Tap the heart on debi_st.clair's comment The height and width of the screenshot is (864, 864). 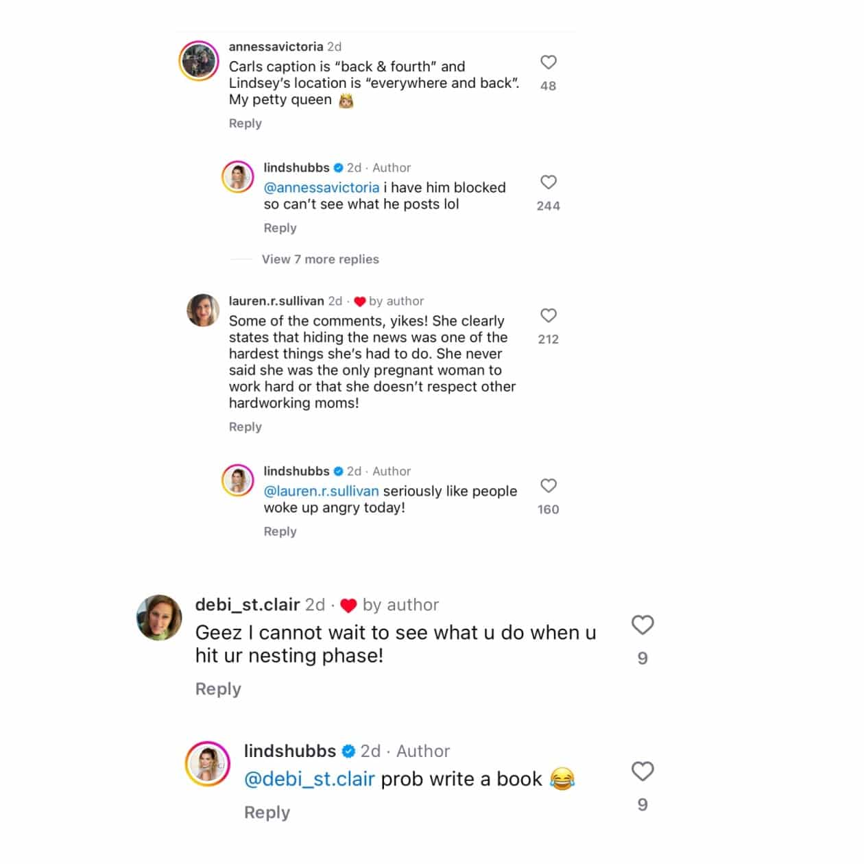[643, 625]
